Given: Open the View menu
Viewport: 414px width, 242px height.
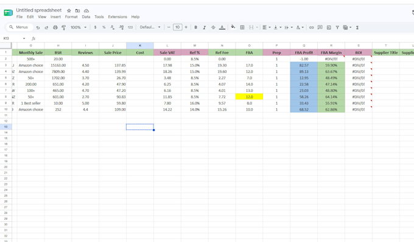Looking at the screenshot, I should click(x=42, y=17).
